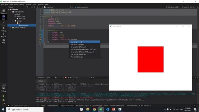Open Application Output settings gear
The height and width of the screenshot is (112, 199).
click(71, 77)
